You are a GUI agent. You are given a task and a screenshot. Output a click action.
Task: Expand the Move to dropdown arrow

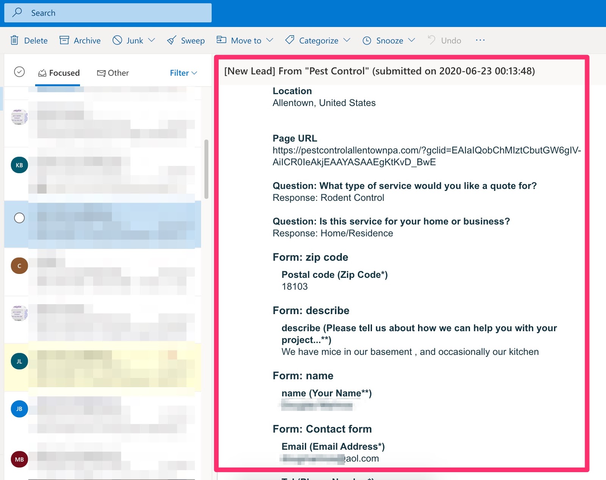tap(270, 40)
